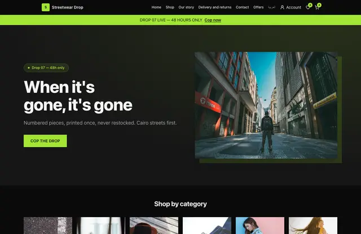Image resolution: width=361 pixels, height=234 pixels.
Task: Open the first category thumbnail with gray texture
Action: [x=48, y=226]
